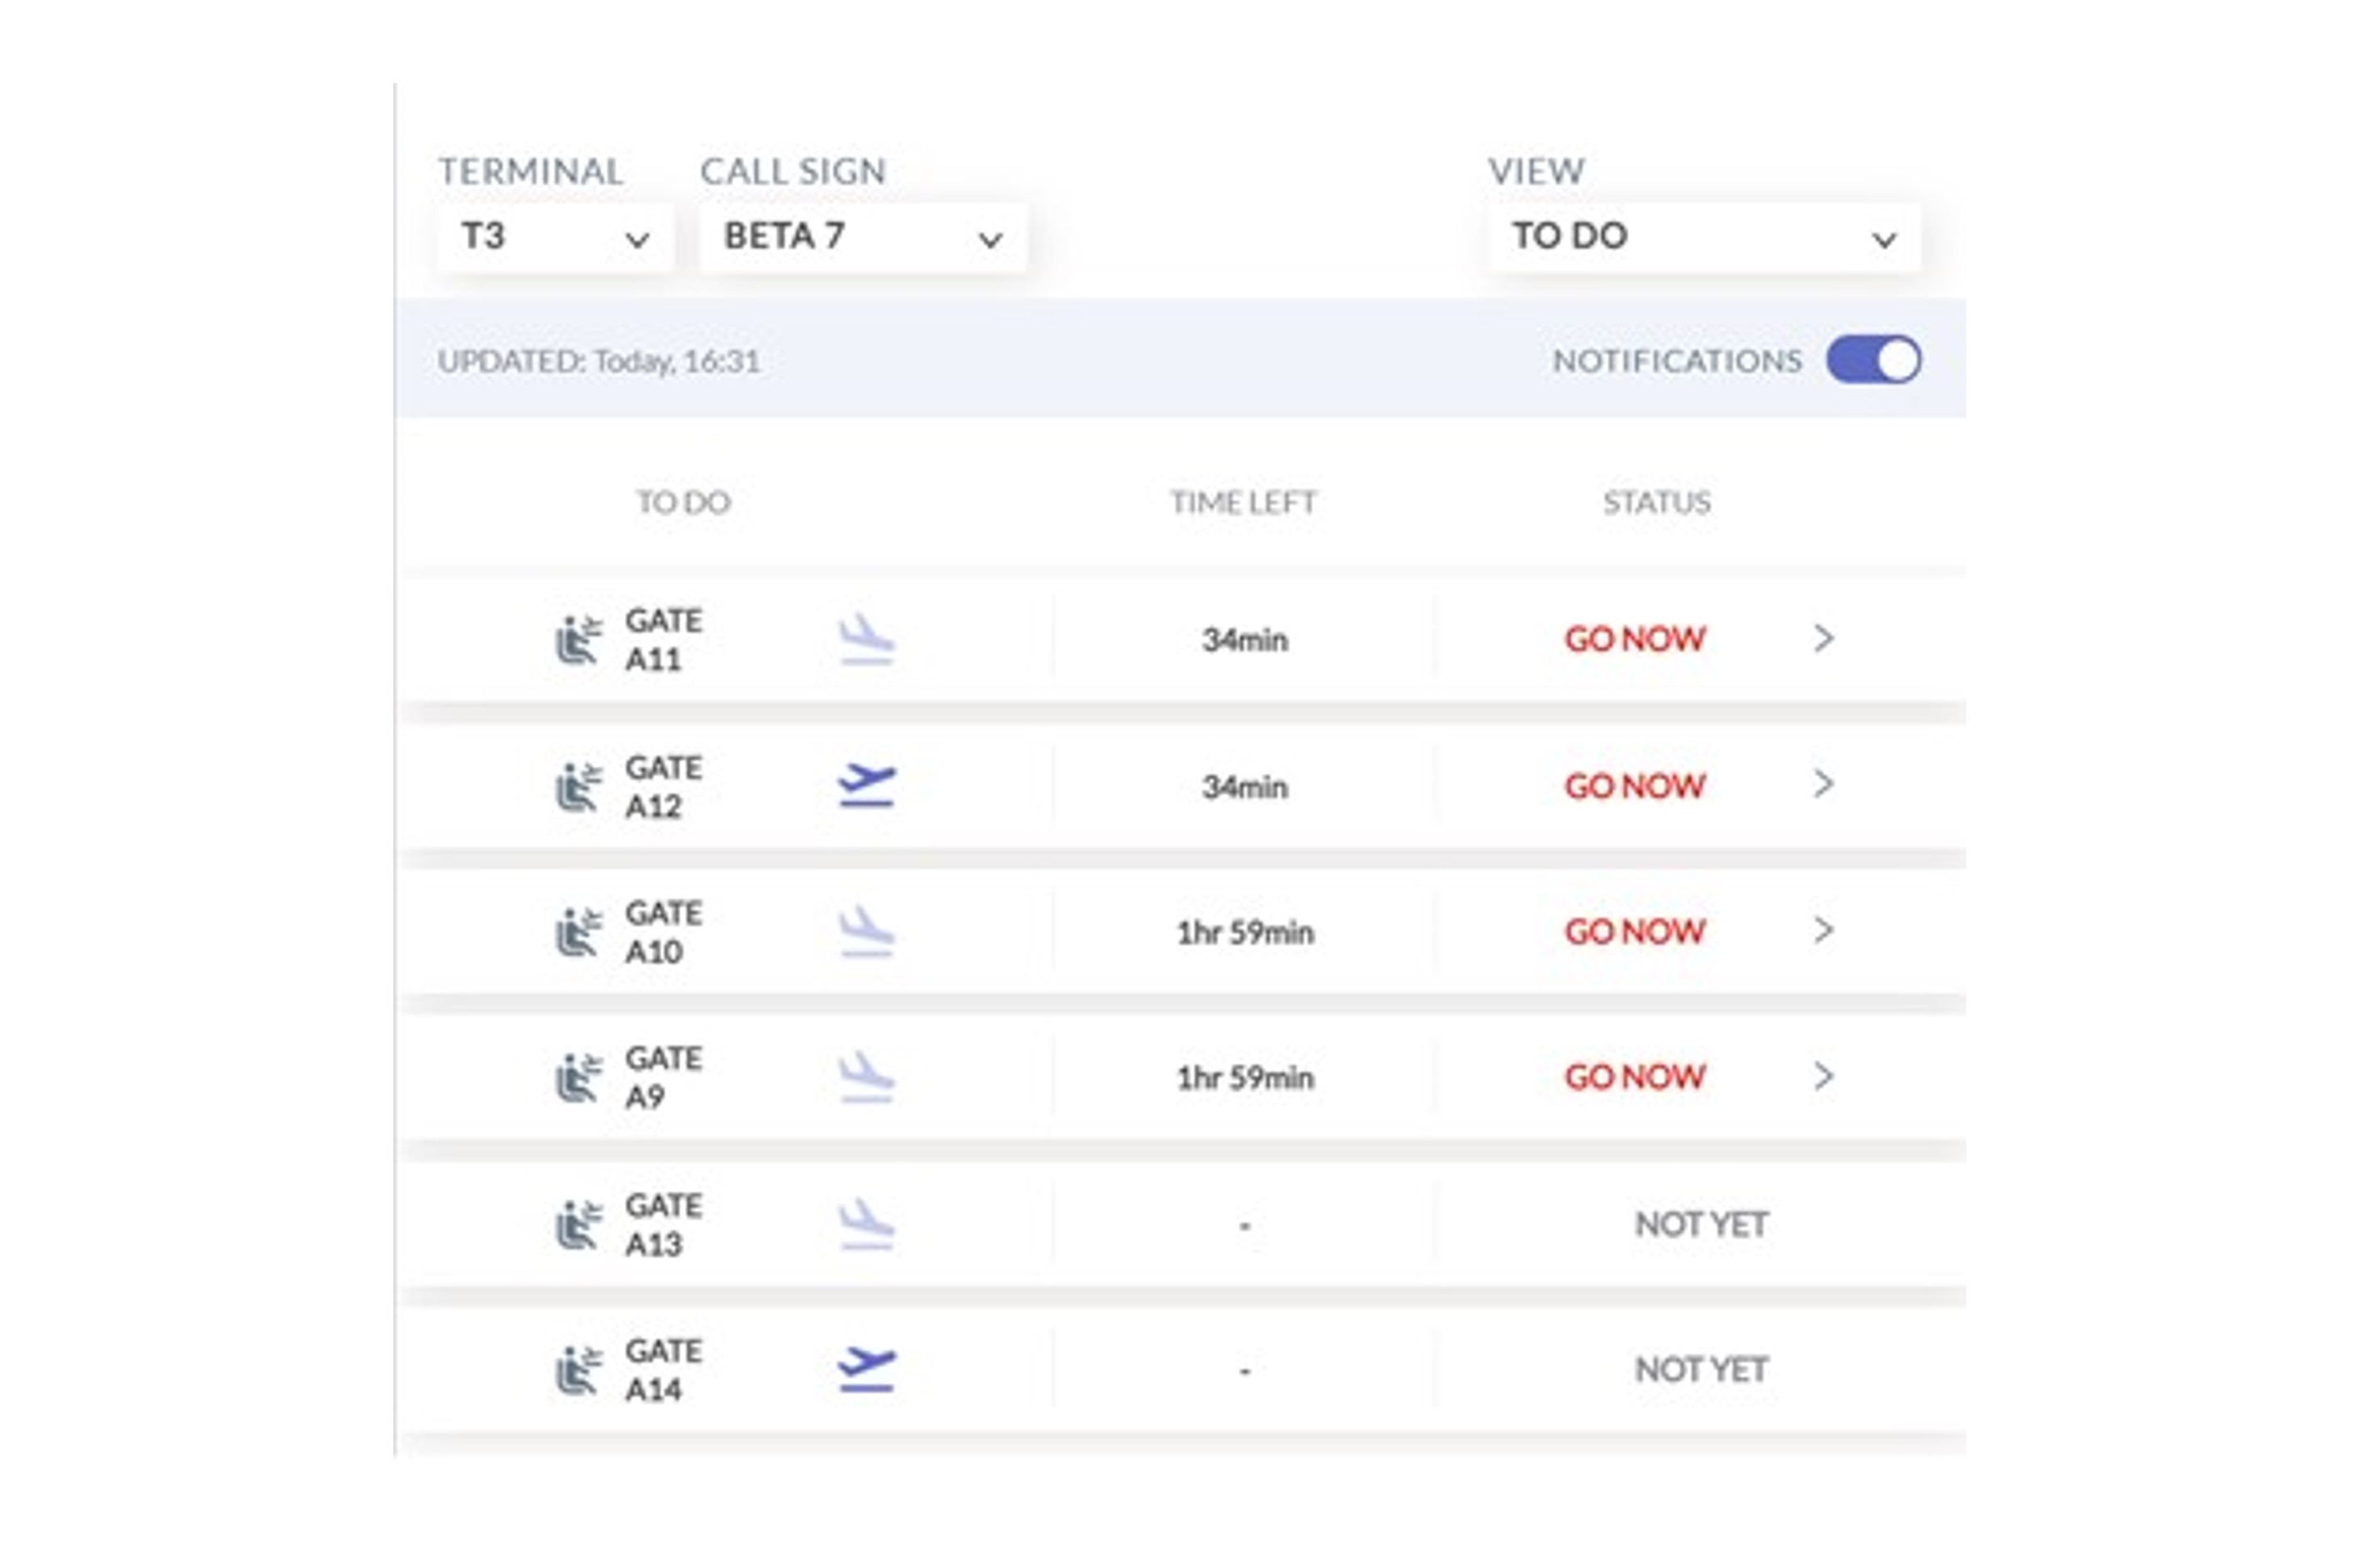This screenshot has height=1547, width=2380.
Task: Open the Call Sign BETA 7 dropdown
Action: coord(863,237)
